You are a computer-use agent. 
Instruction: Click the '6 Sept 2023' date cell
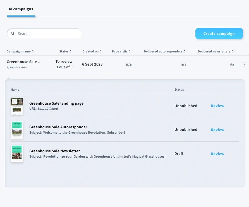point(92,64)
